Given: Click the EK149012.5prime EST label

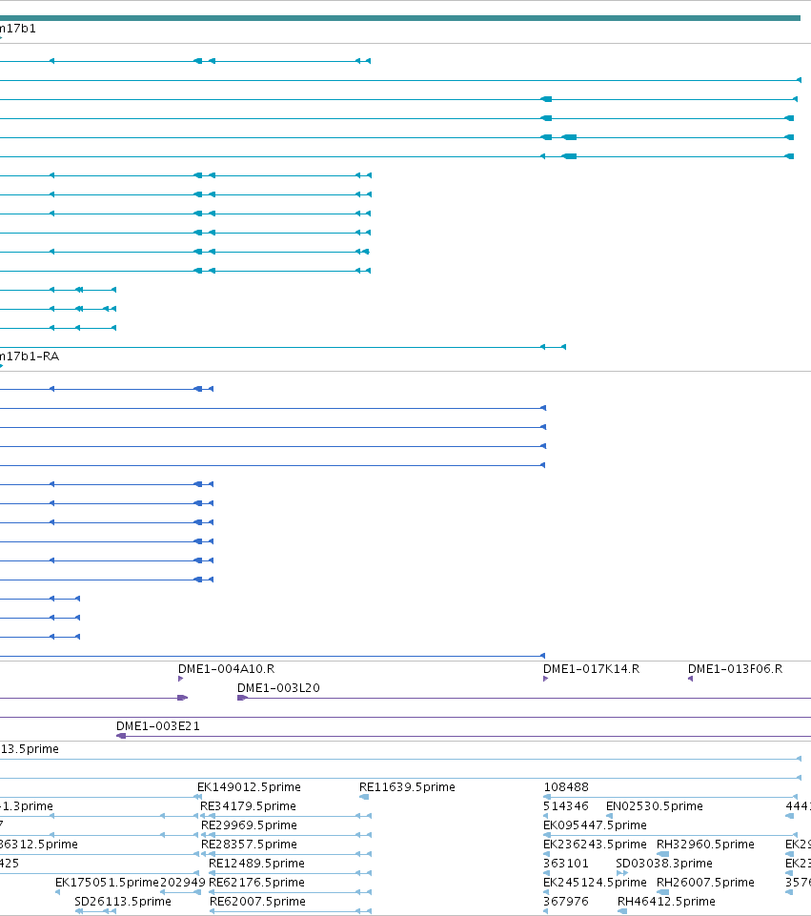Looking at the screenshot, I should (x=249, y=787).
